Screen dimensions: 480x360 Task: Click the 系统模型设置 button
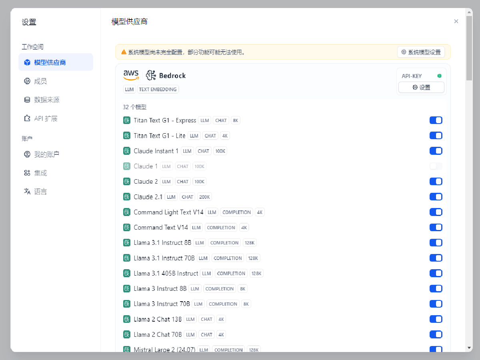[x=421, y=52]
